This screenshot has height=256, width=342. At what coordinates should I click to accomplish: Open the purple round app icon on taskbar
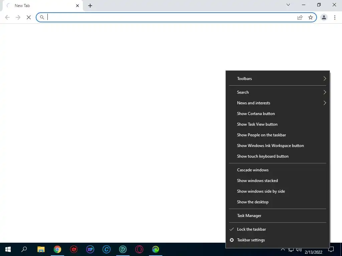point(90,249)
